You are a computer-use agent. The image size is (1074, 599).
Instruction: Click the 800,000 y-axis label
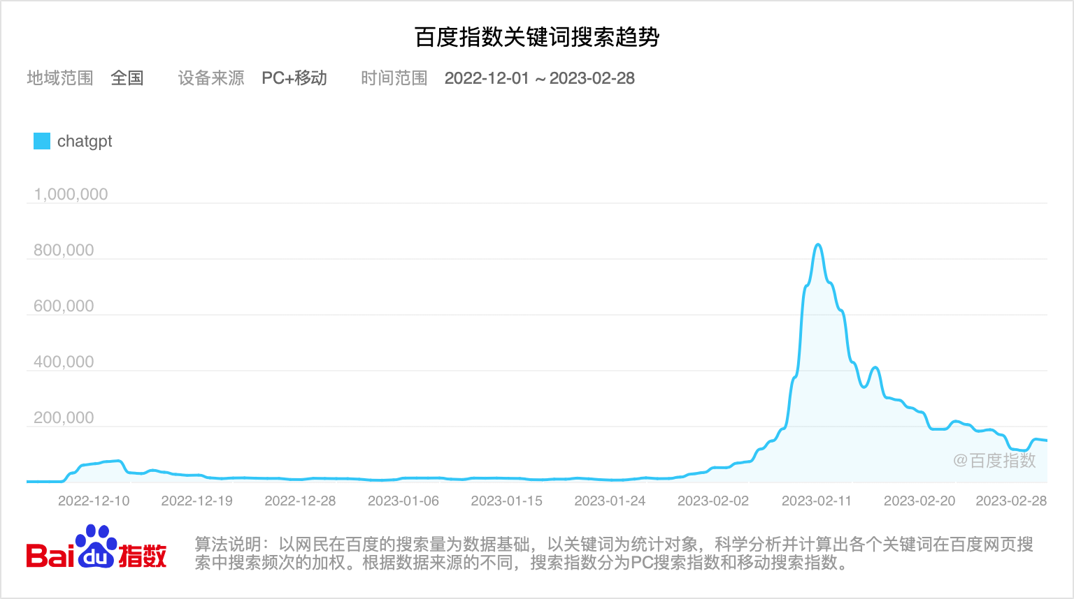[64, 250]
